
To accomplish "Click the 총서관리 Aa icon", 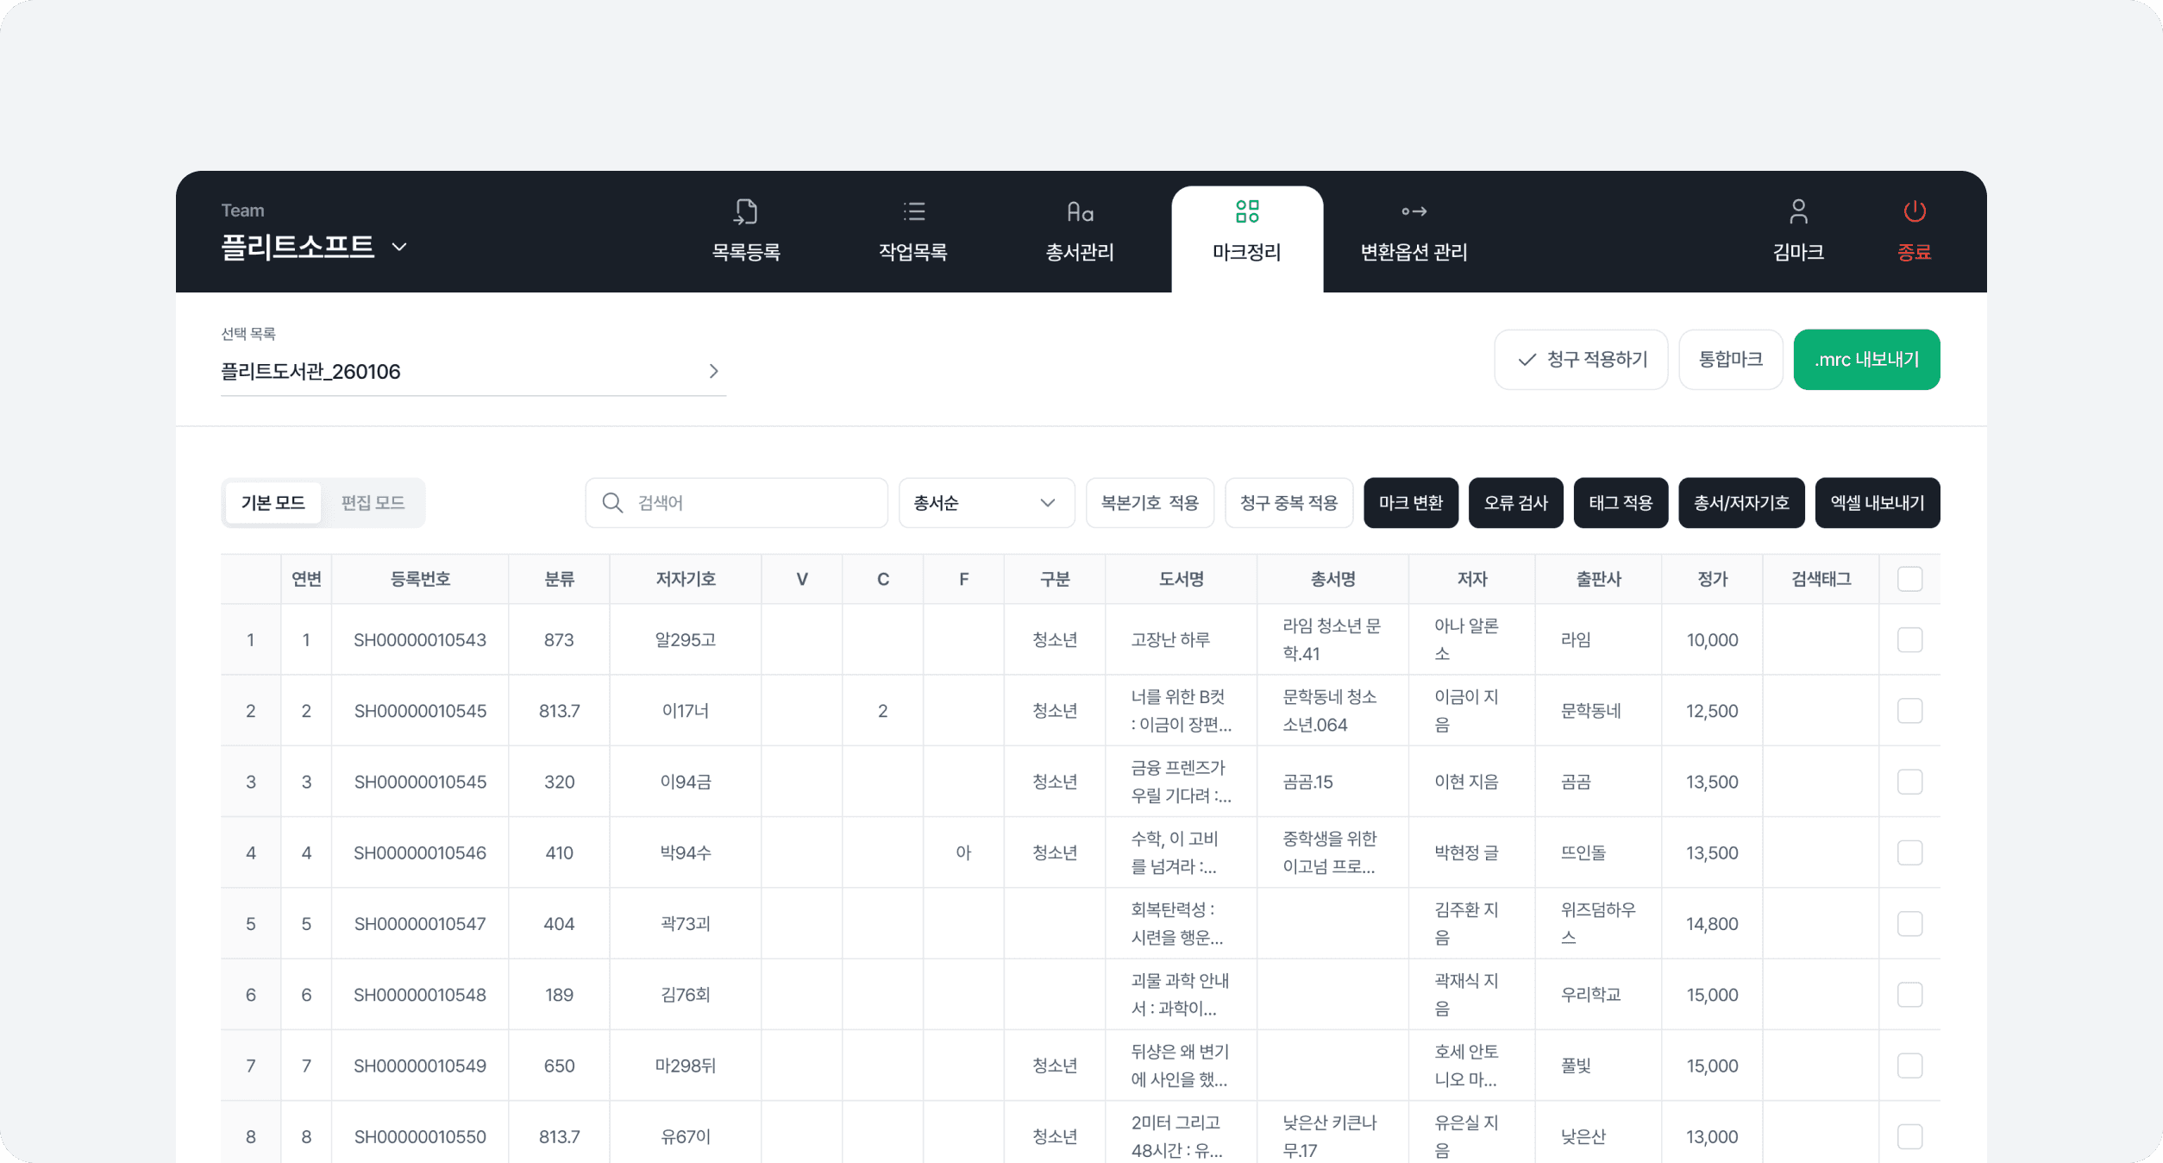I will tap(1080, 211).
